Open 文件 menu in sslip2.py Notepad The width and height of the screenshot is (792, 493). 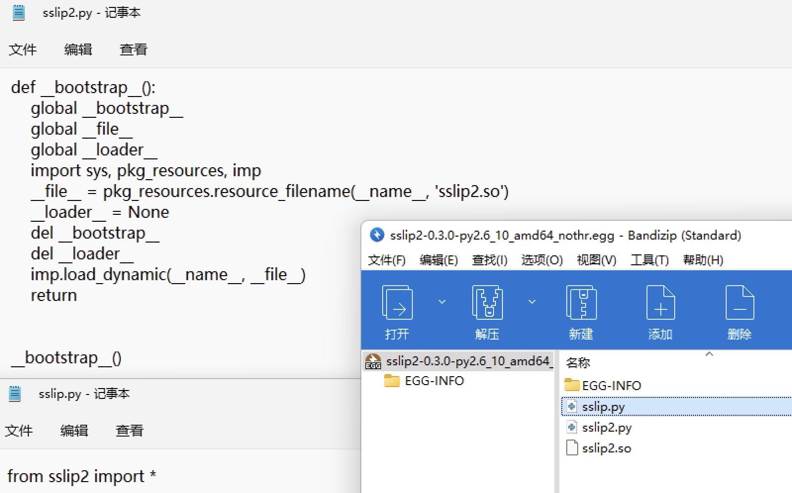pos(23,49)
